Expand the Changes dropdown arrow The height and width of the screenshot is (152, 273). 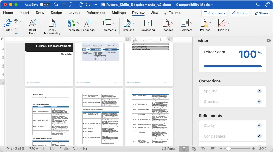(172, 23)
